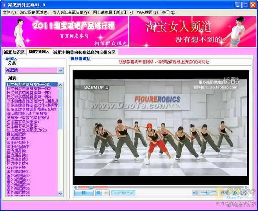Select 减肥轻盈操下 in the list
This screenshot has width=258, height=211.
[32, 147]
